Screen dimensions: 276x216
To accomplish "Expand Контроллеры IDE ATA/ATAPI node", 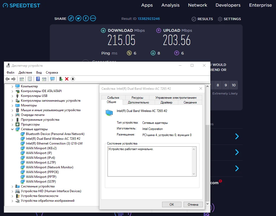I will click(12, 91).
